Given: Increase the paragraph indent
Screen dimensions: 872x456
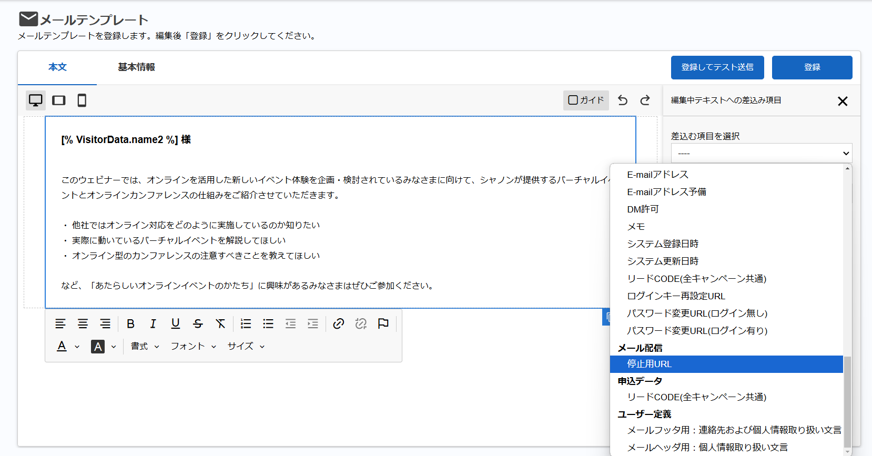Looking at the screenshot, I should tap(313, 324).
